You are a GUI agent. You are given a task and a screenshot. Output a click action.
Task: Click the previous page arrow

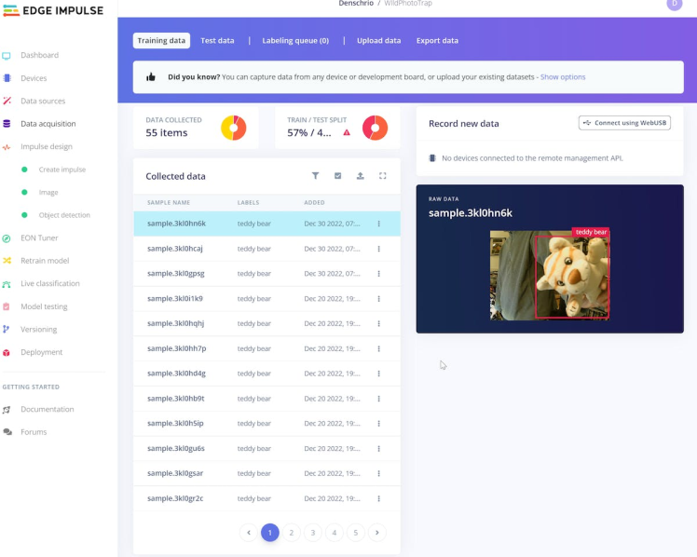pos(249,532)
